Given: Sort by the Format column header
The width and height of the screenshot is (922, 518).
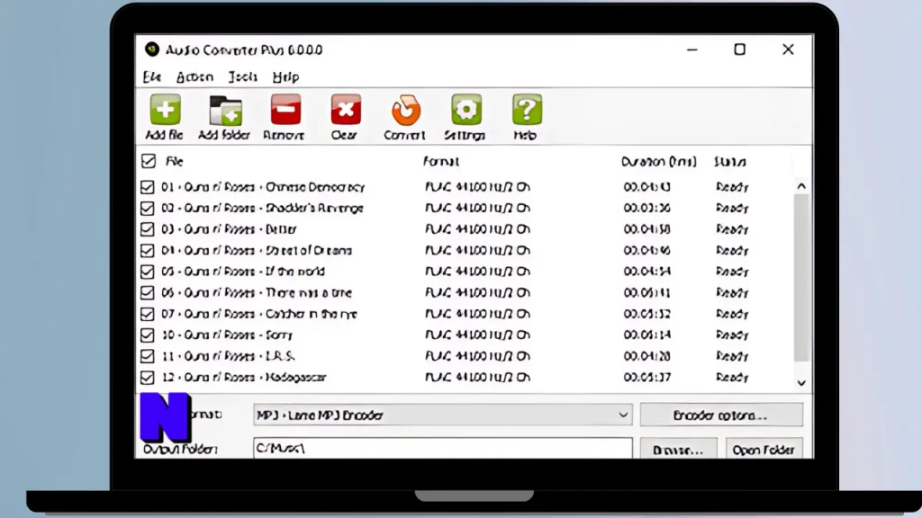Looking at the screenshot, I should point(441,162).
